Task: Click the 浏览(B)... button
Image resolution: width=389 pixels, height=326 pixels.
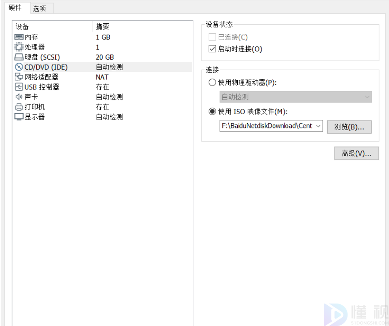Action: coord(349,127)
